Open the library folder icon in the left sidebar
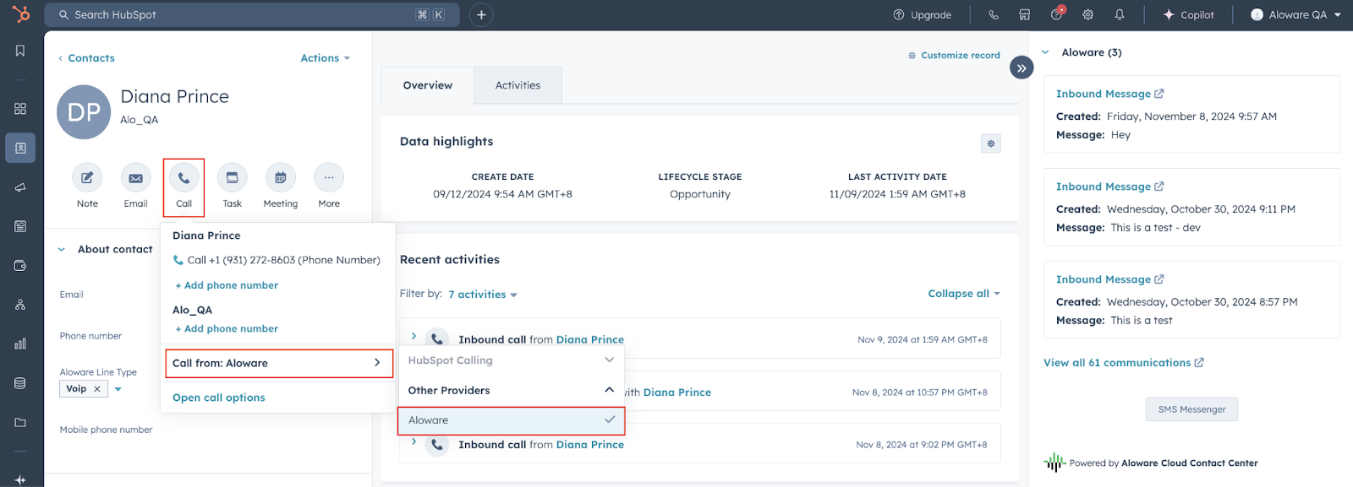Screen dimensions: 1353x487 click(x=20, y=422)
